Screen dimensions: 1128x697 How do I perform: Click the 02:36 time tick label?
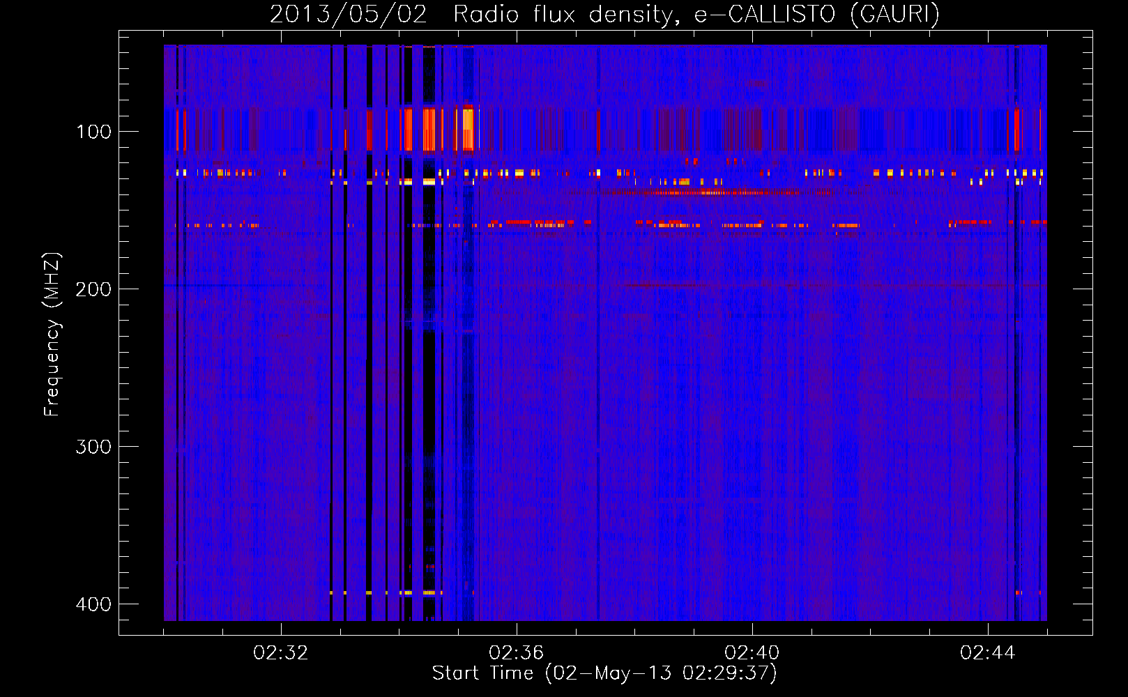coord(517,653)
